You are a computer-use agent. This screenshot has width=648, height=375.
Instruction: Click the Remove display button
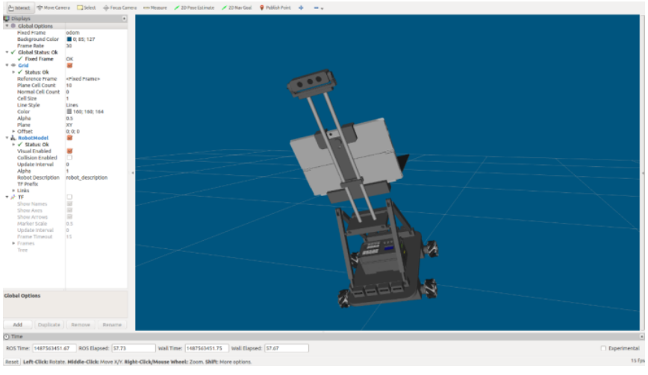tap(81, 325)
